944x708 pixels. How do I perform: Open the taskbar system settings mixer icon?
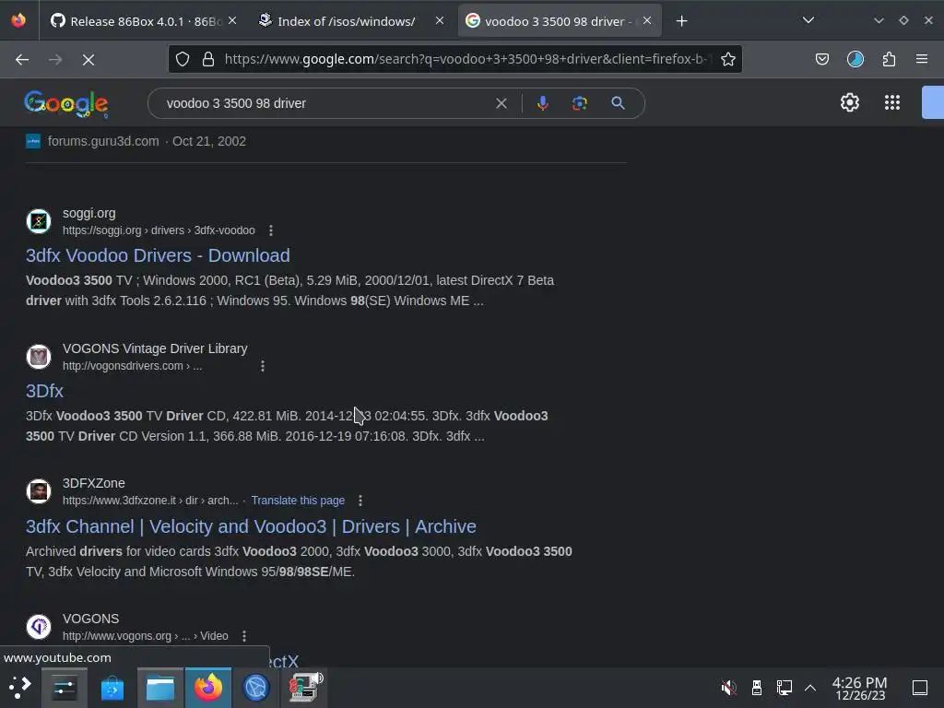click(64, 688)
